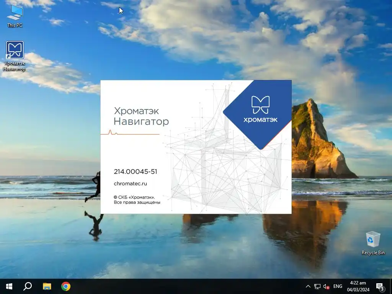Click the Хроматэк Навигатор splash title
The image size is (392, 294).
pyautogui.click(x=141, y=116)
